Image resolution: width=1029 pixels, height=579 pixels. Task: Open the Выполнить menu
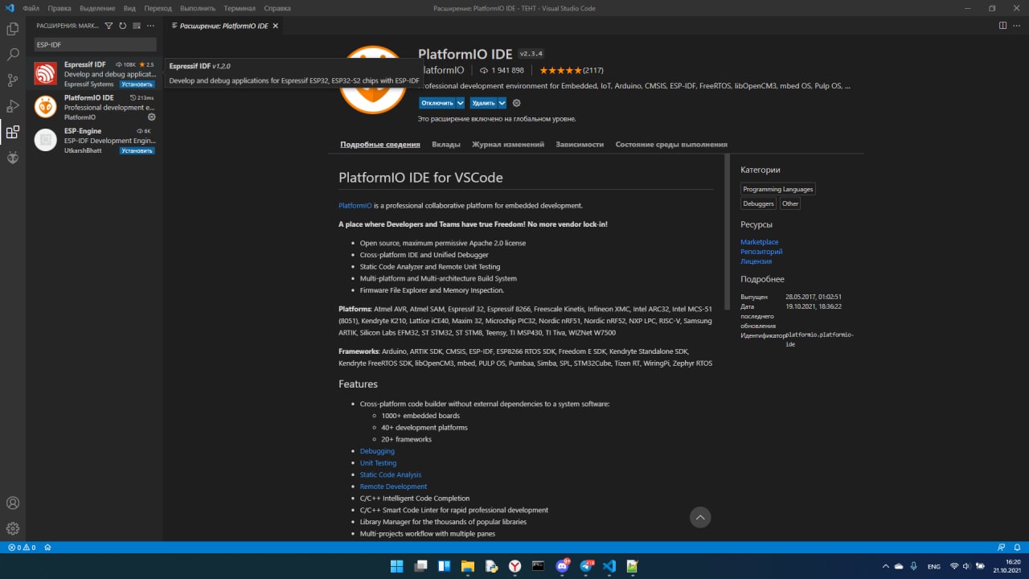pos(198,8)
